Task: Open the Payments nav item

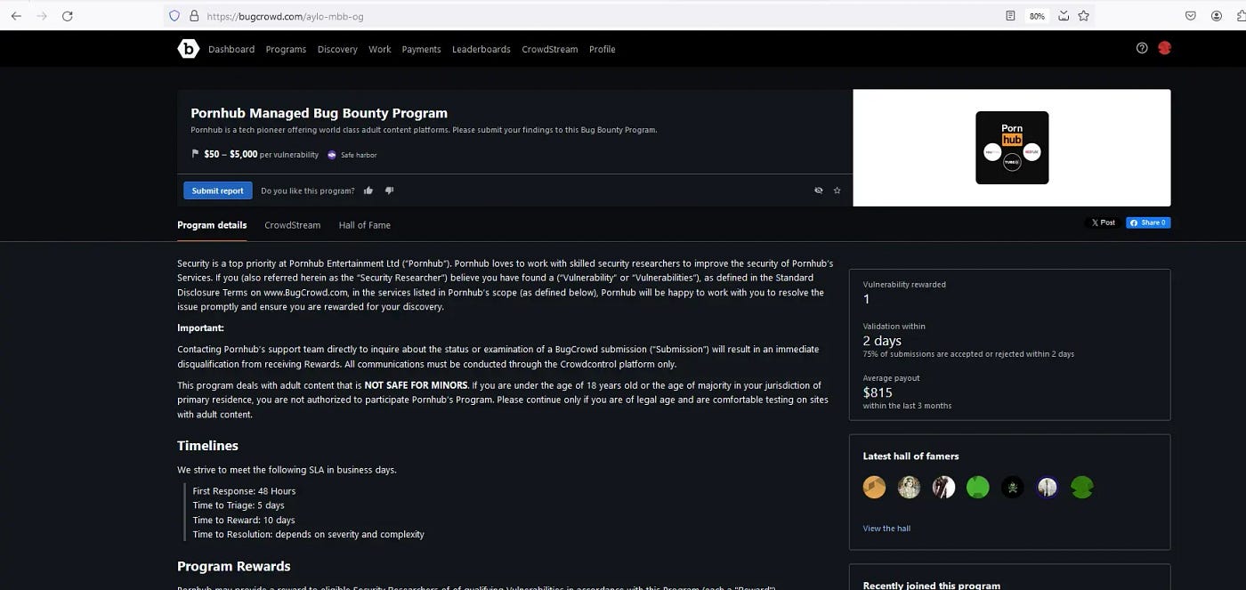Action: [421, 49]
